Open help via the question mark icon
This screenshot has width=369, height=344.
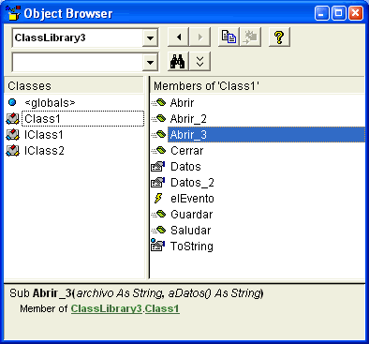tap(279, 37)
